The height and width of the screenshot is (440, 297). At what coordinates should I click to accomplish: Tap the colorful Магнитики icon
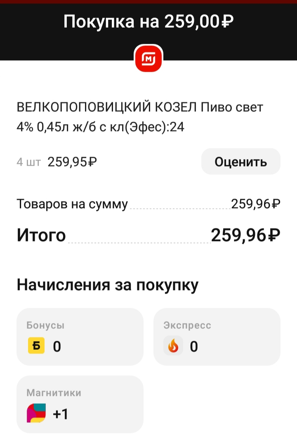(36, 413)
